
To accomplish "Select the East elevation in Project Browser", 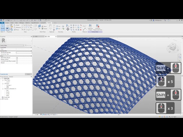I will tap(7, 90).
